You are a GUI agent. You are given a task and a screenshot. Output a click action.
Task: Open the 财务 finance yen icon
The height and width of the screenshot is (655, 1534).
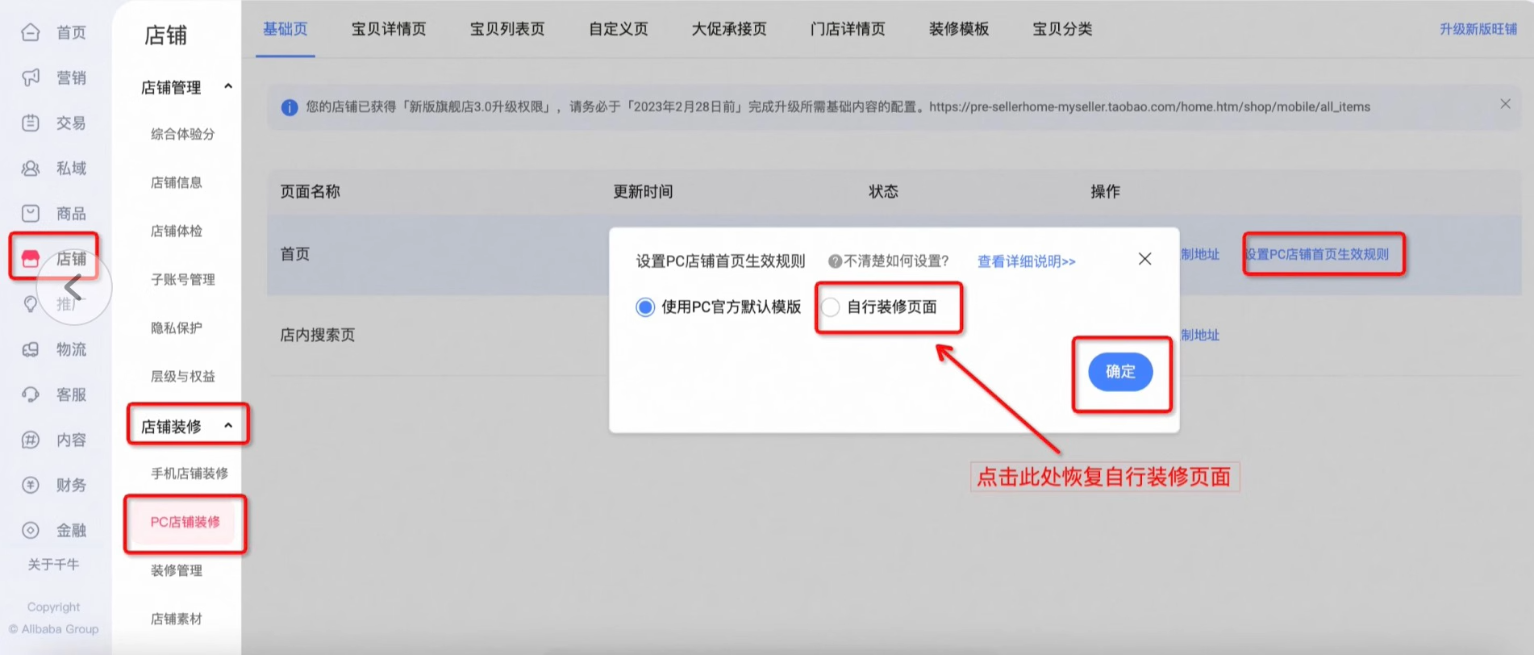pos(31,485)
